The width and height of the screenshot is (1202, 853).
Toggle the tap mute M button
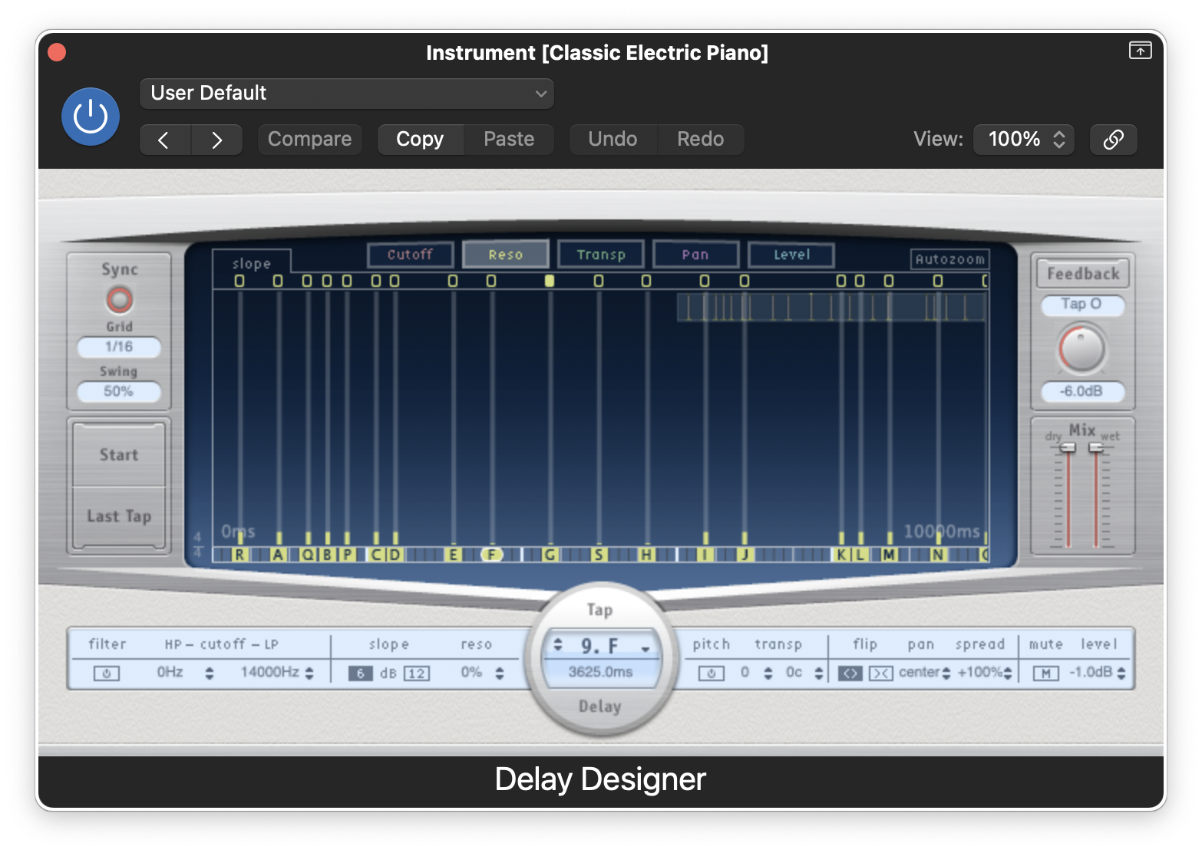tap(1045, 674)
